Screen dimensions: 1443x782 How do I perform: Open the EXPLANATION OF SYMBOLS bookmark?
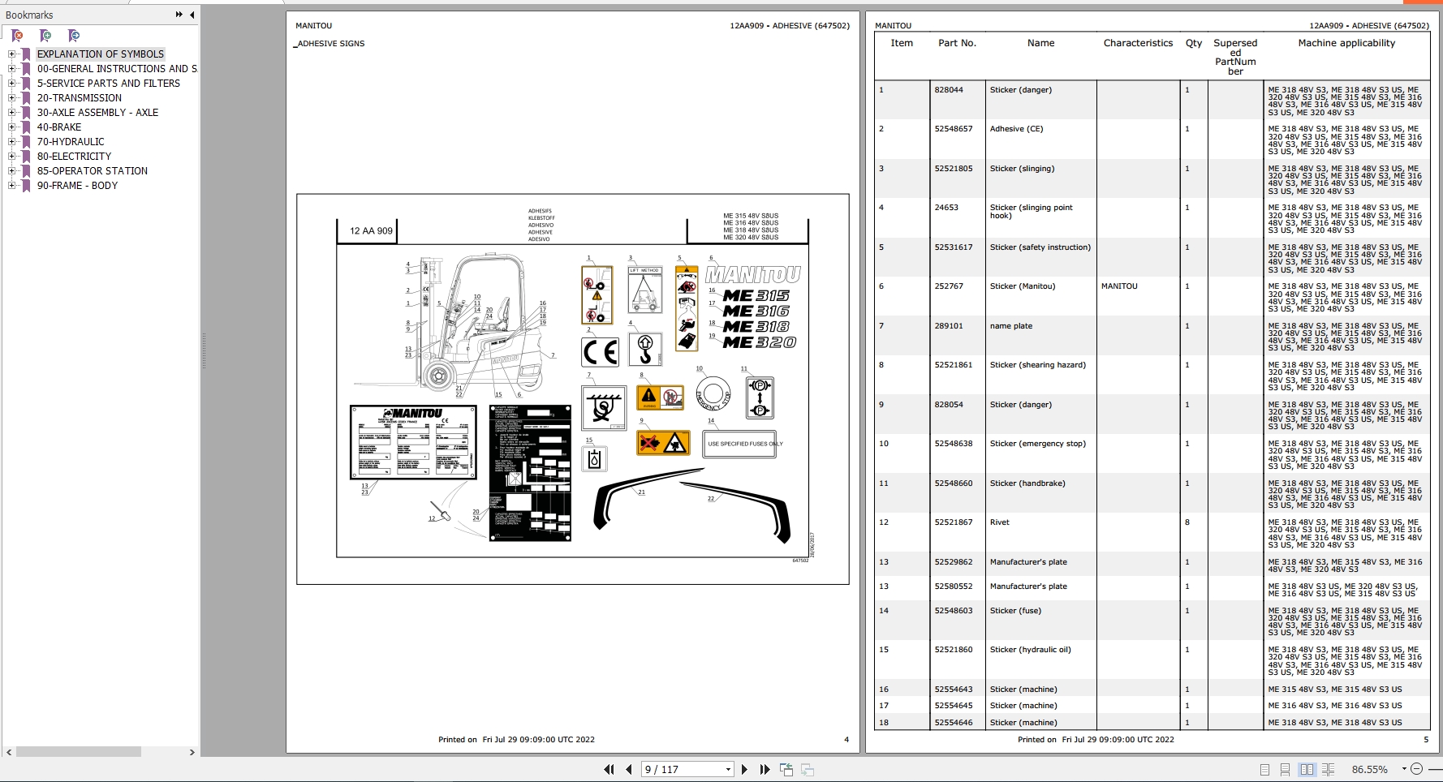click(x=101, y=54)
